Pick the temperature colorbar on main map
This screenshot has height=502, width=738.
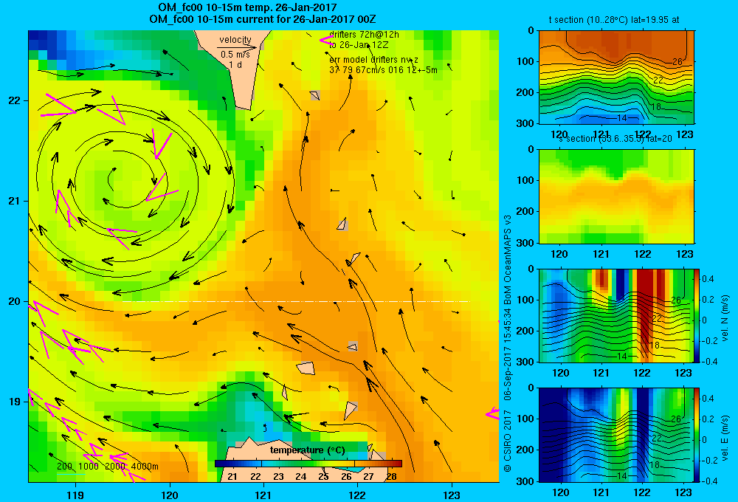[308, 464]
